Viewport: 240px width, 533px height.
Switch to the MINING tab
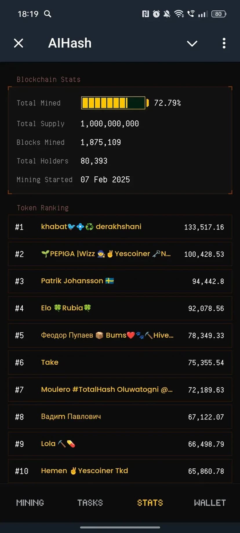click(x=30, y=503)
